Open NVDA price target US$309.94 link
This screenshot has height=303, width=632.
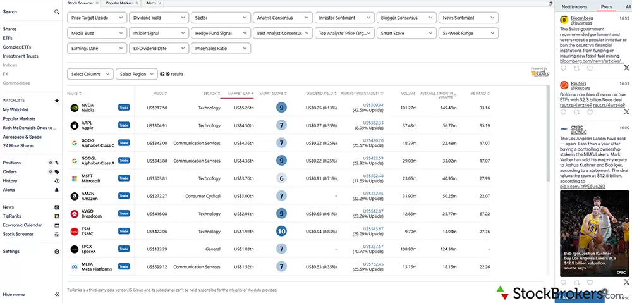click(x=373, y=105)
